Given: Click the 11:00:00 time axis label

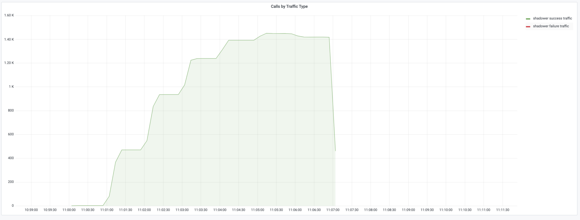Looking at the screenshot, I should pyautogui.click(x=69, y=210).
